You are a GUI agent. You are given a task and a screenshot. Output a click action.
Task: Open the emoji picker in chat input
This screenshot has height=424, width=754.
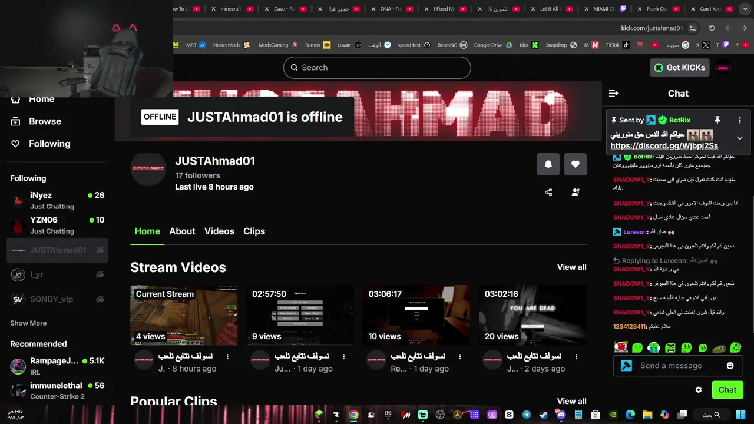pyautogui.click(x=730, y=366)
